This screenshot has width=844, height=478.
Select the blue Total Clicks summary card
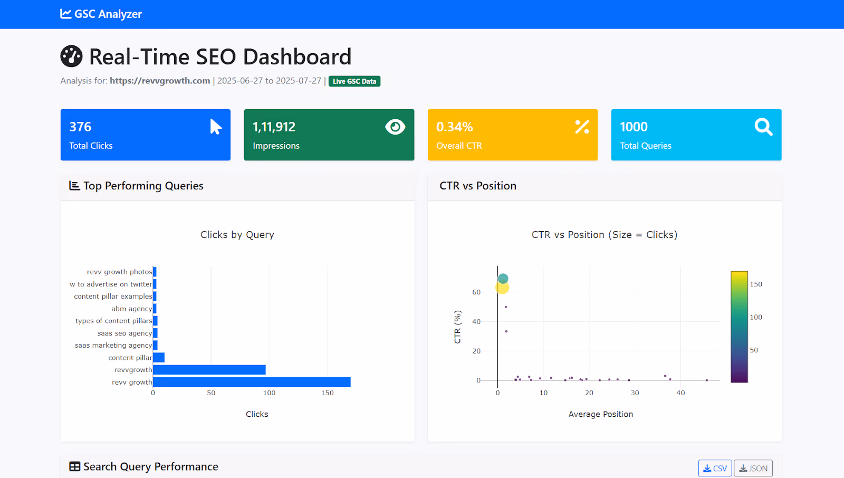point(145,135)
